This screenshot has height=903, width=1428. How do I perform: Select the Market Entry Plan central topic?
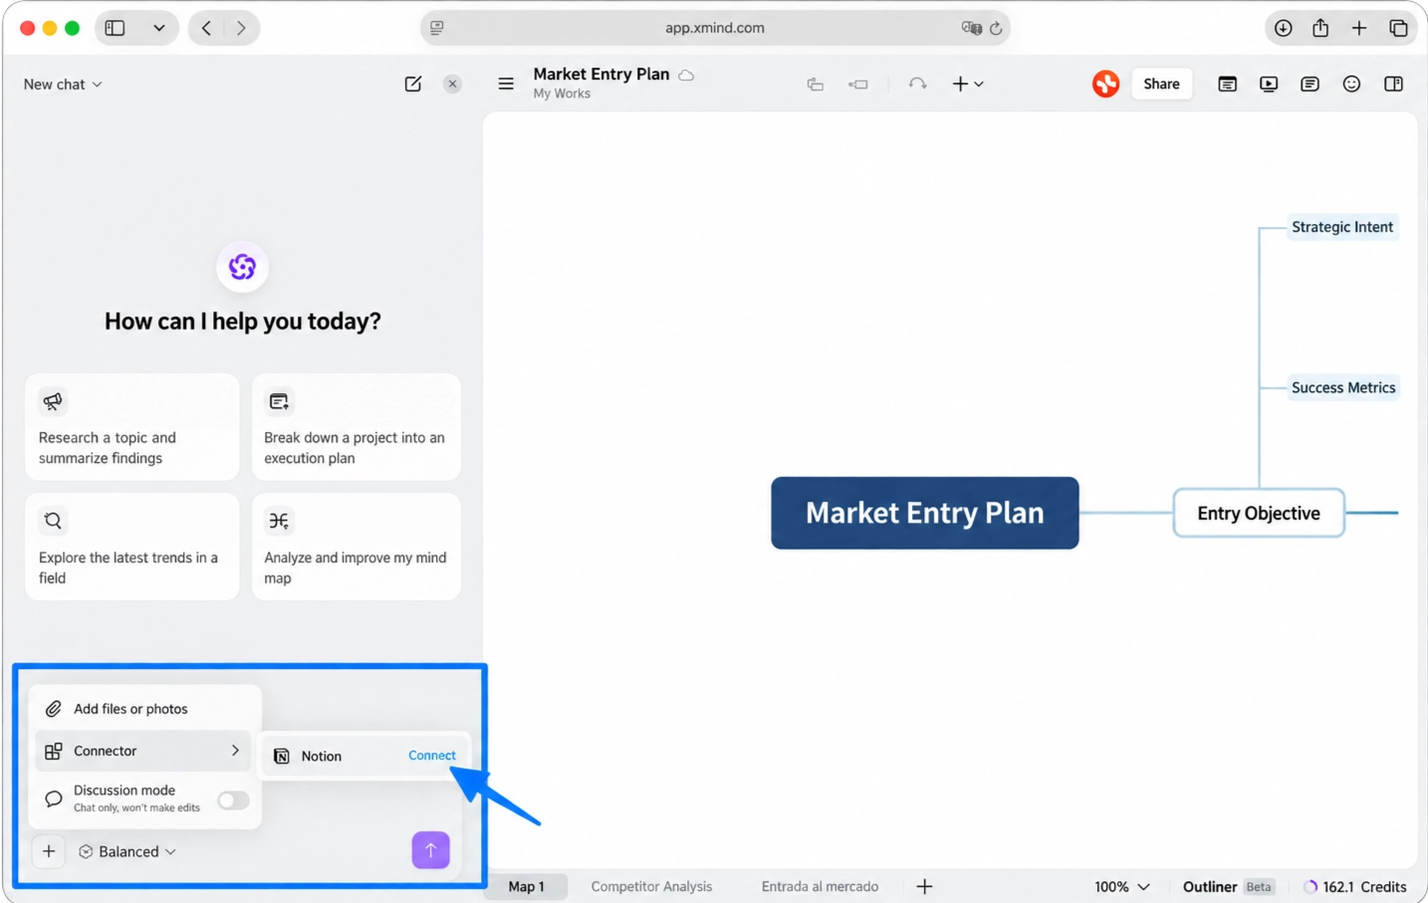coord(925,513)
